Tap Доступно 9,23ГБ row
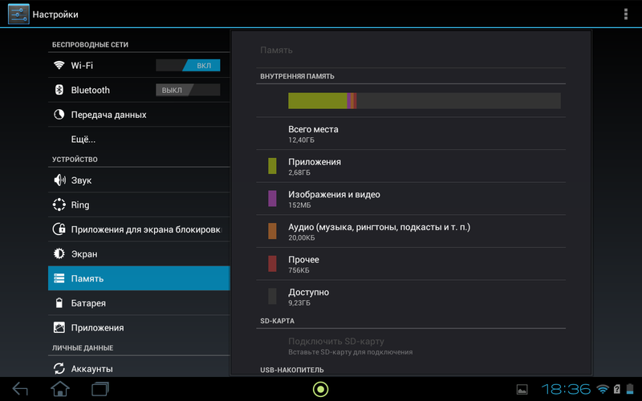This screenshot has height=401, width=642. pos(411,296)
